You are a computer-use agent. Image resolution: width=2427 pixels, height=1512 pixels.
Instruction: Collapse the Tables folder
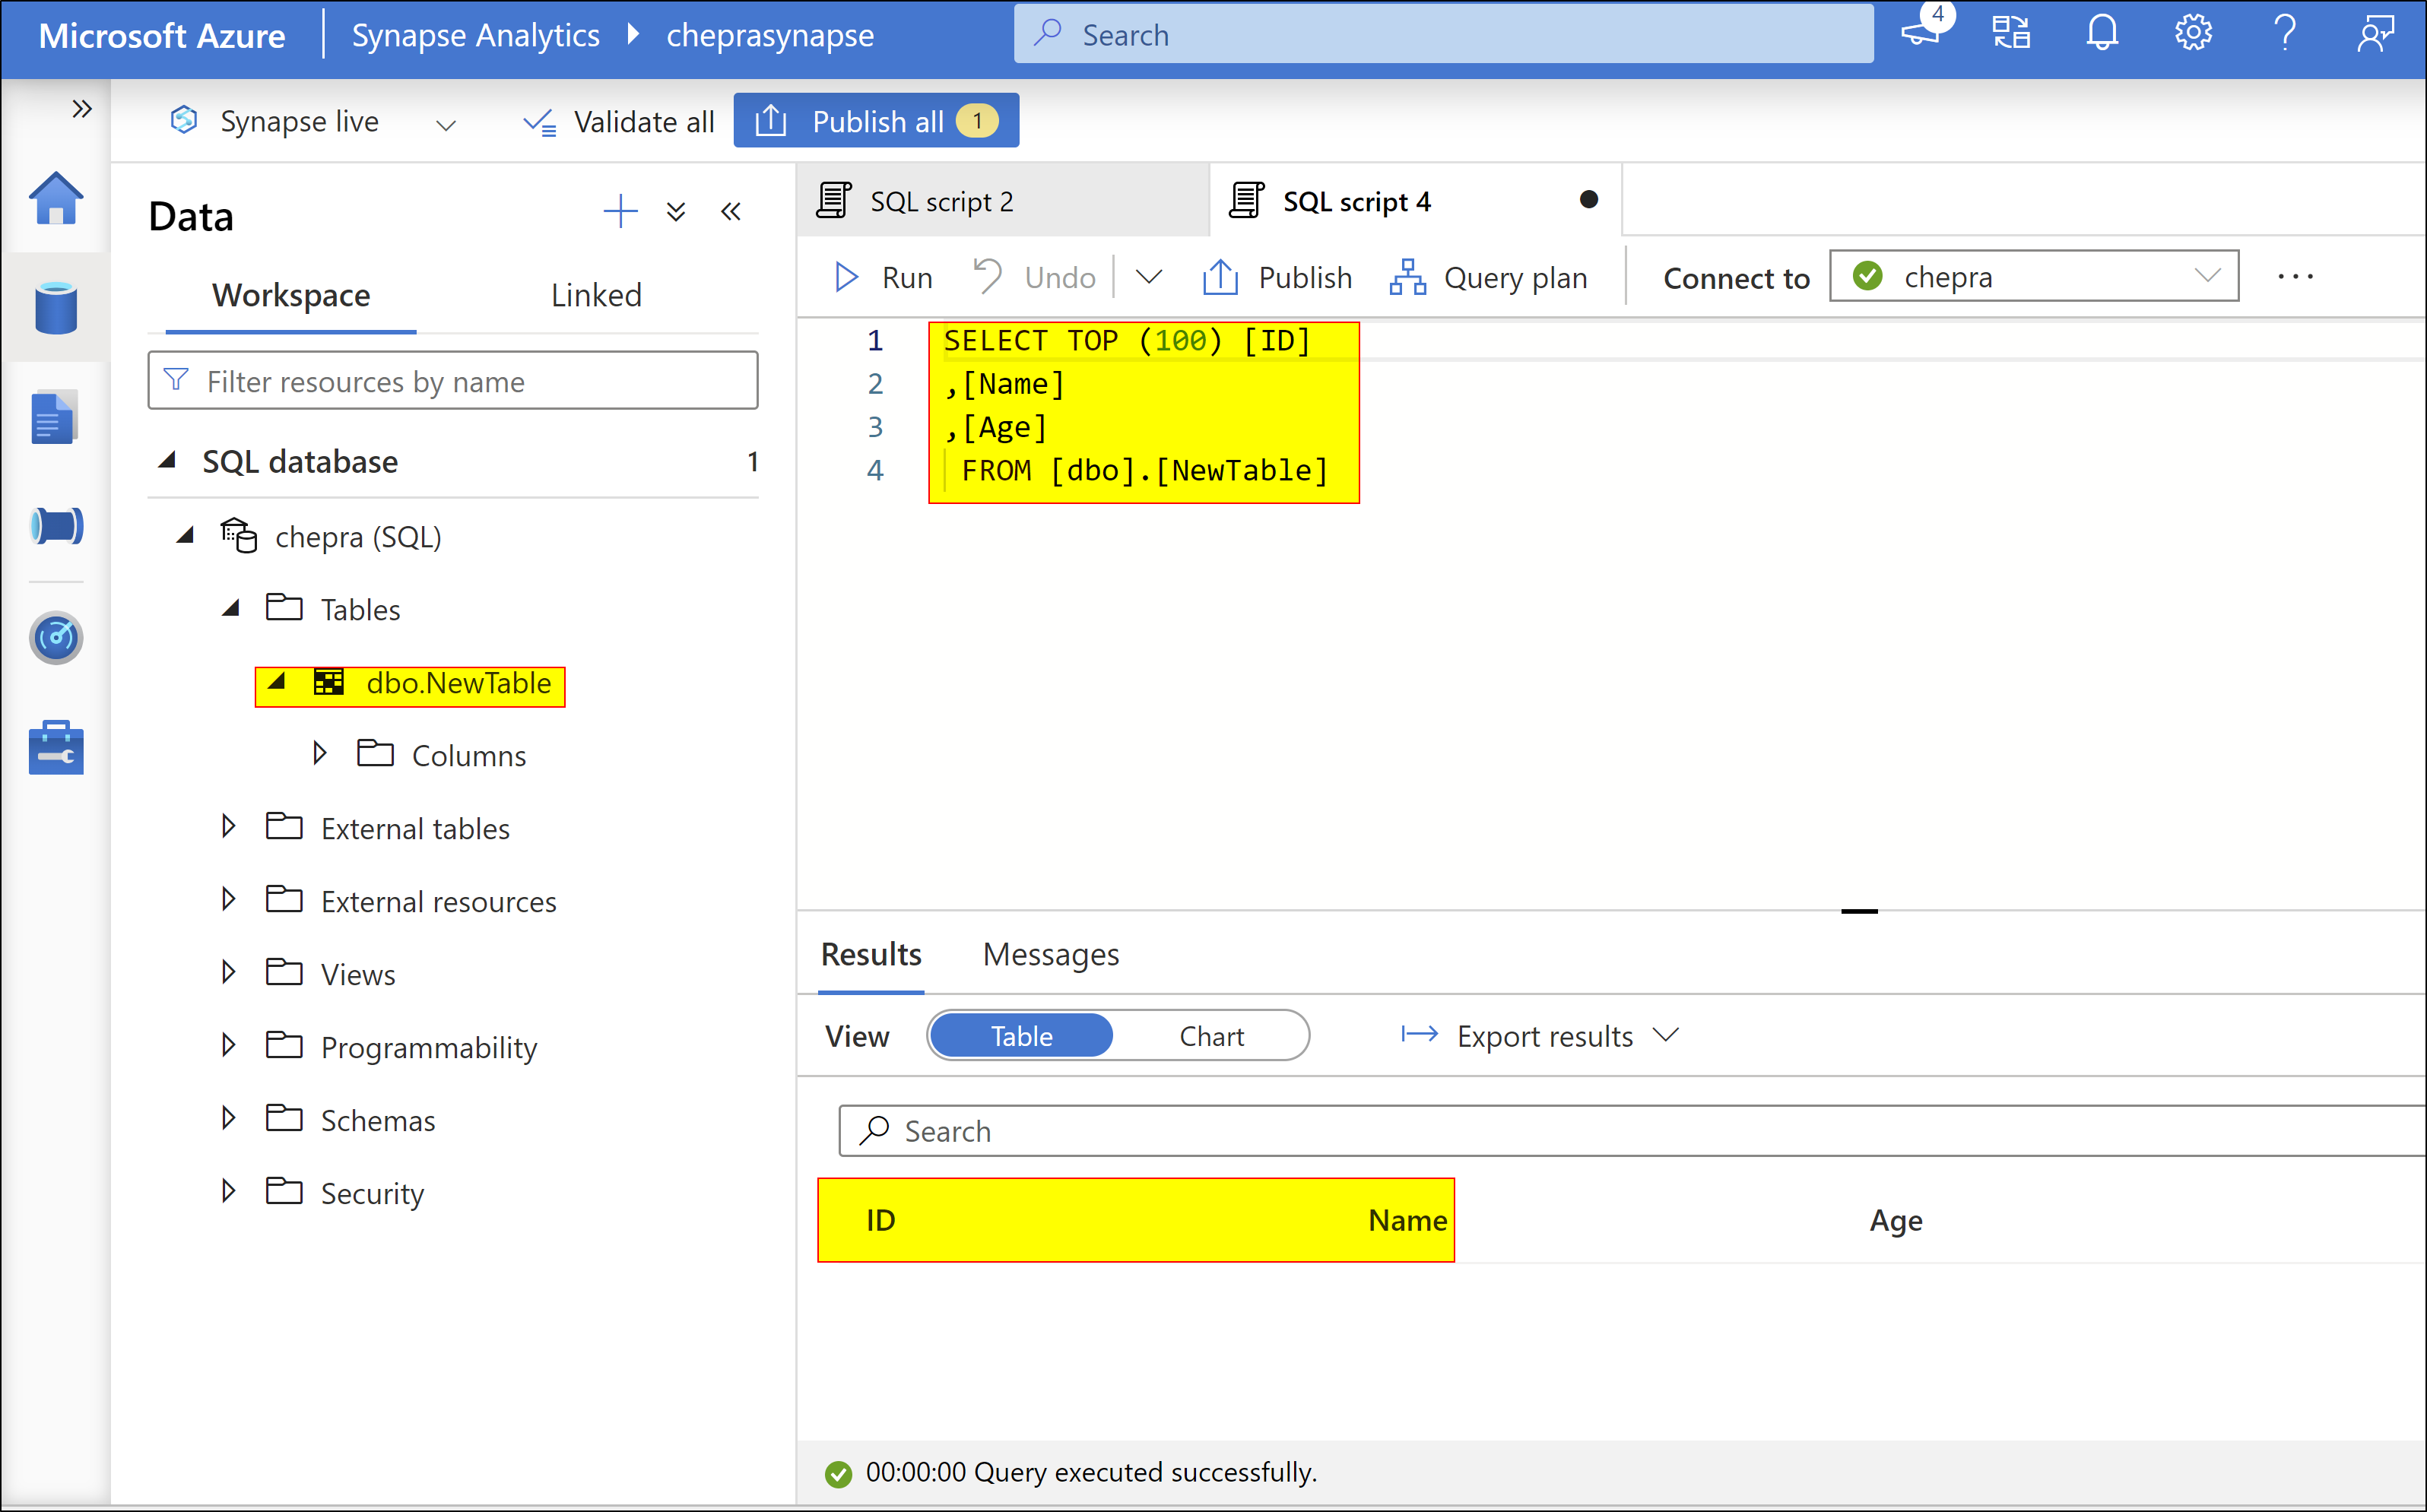tap(231, 608)
